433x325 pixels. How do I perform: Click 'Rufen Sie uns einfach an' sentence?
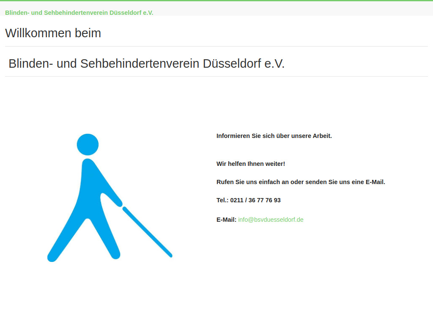pyautogui.click(x=301, y=182)
